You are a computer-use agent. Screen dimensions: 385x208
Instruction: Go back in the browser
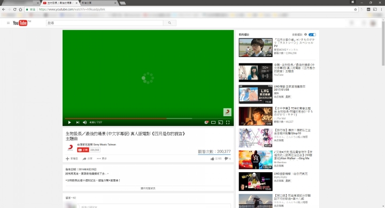3,9
